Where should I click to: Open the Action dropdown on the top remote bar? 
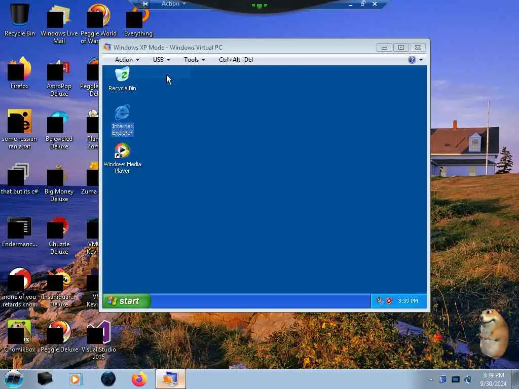[174, 4]
